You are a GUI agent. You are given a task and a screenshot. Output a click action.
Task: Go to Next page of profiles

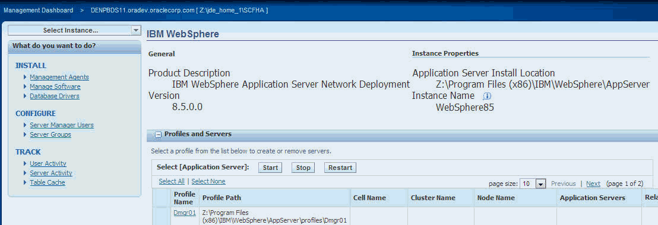(593, 184)
